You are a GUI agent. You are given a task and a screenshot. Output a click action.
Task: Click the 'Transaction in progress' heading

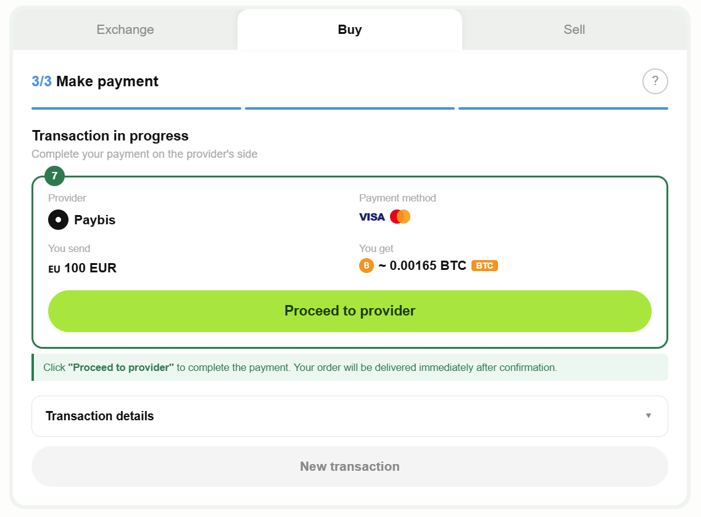click(110, 136)
